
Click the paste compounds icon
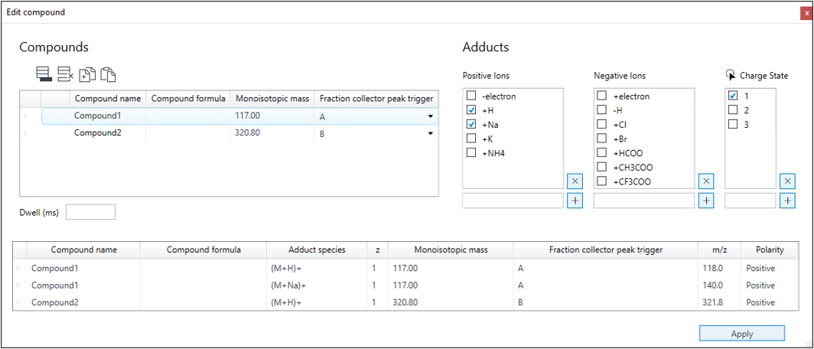[x=108, y=75]
